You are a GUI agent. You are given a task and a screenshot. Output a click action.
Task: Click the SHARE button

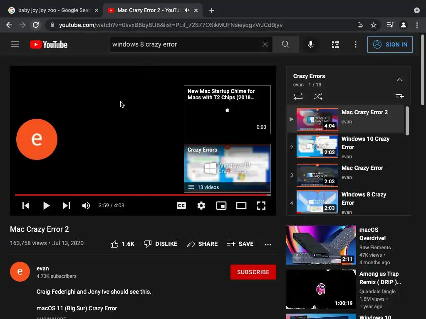[203, 244]
